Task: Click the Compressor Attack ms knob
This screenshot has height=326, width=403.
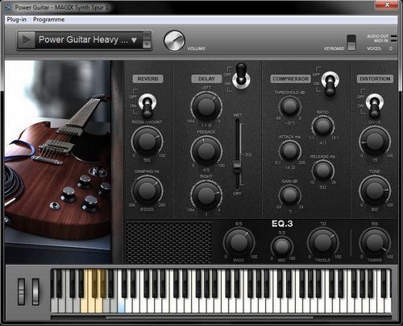Action: (x=289, y=151)
